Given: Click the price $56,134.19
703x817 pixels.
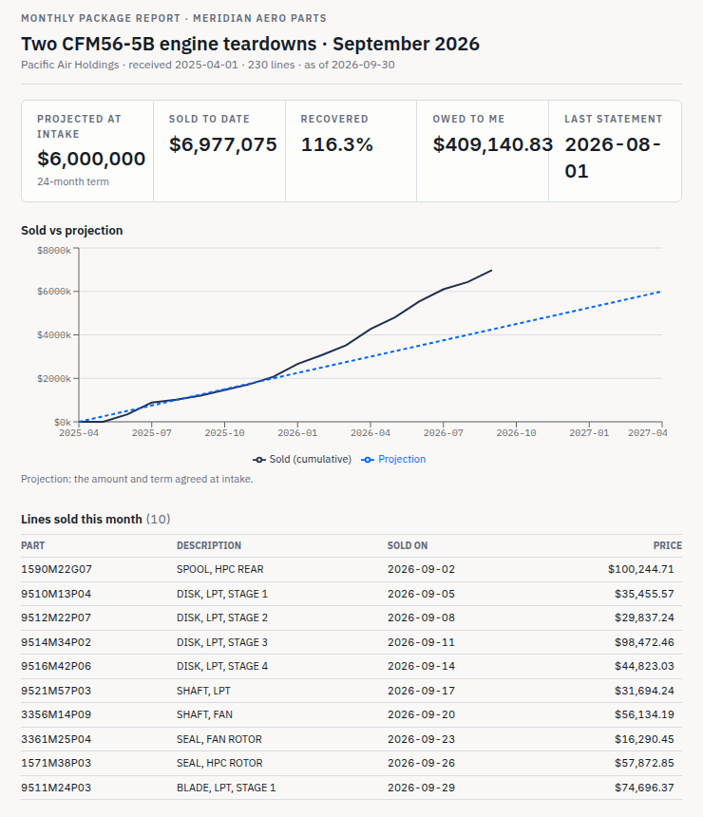Looking at the screenshot, I should tap(644, 714).
